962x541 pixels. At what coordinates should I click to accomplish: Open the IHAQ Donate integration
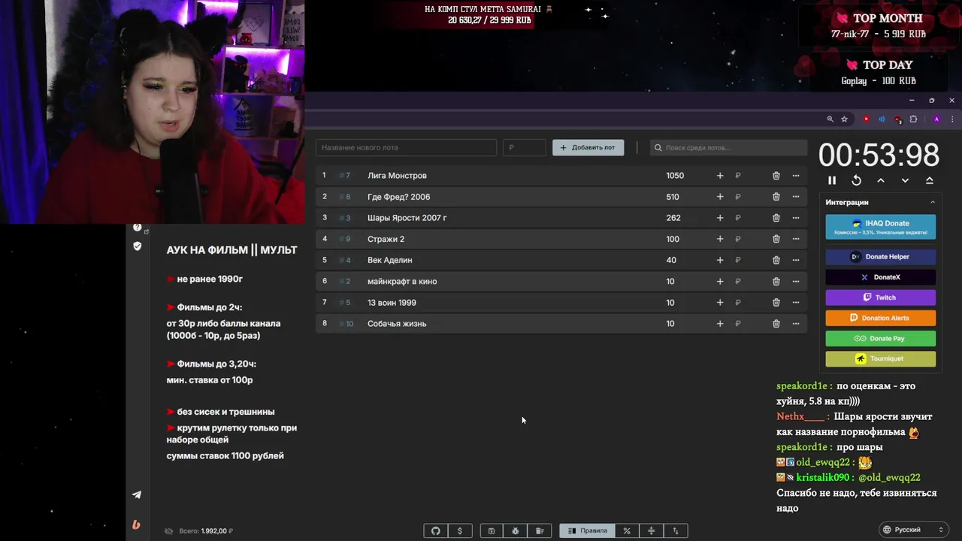(x=881, y=227)
